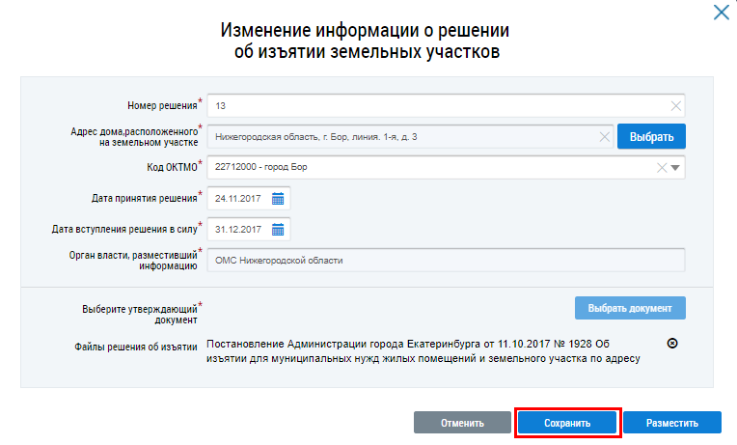Click the Разместить button
This screenshot has width=737, height=445.
click(672, 423)
